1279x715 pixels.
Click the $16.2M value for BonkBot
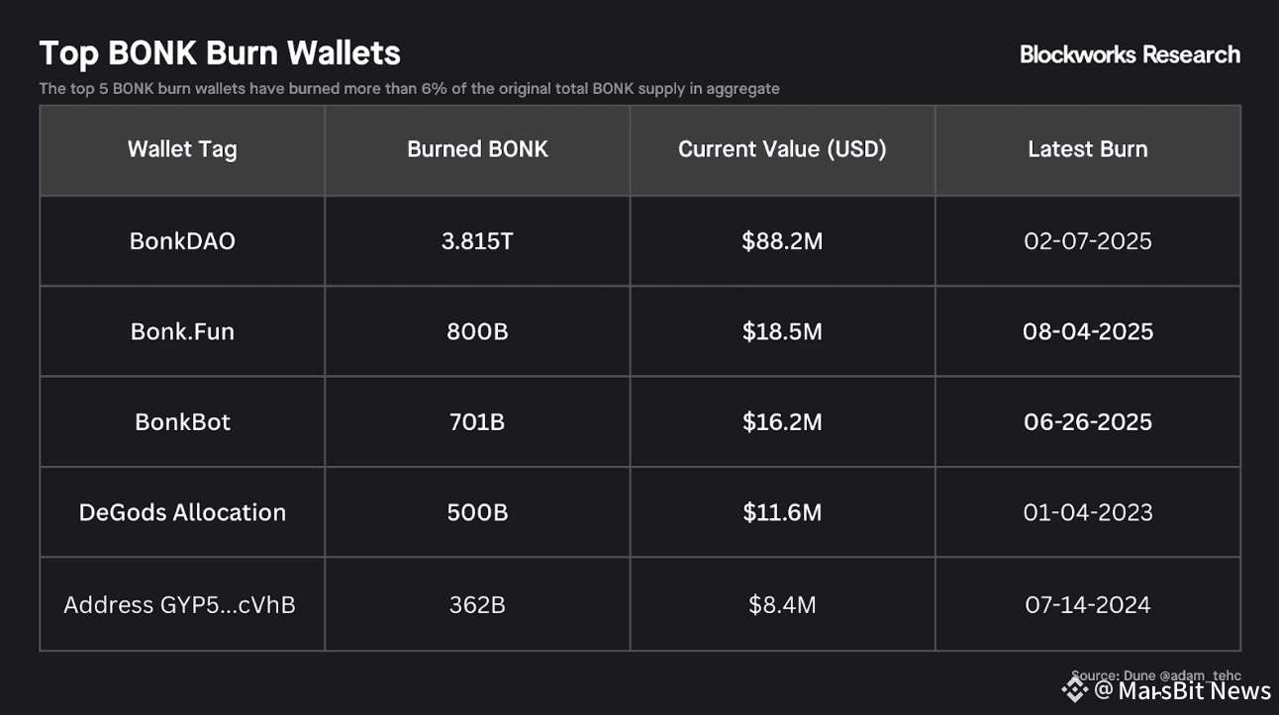pyautogui.click(x=782, y=422)
